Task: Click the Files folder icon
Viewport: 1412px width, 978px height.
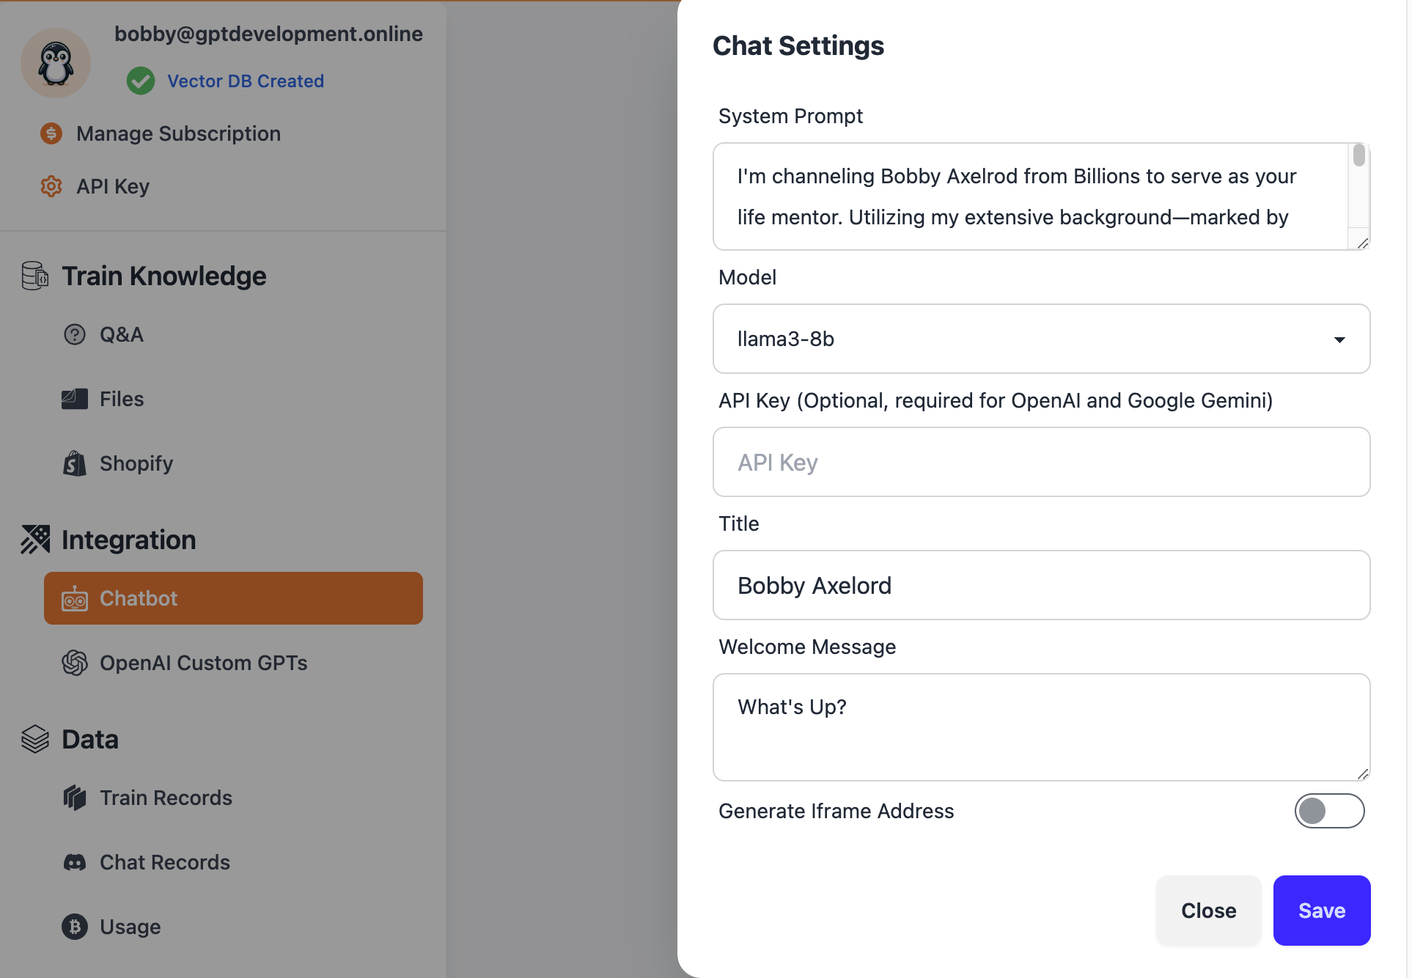Action: click(75, 399)
